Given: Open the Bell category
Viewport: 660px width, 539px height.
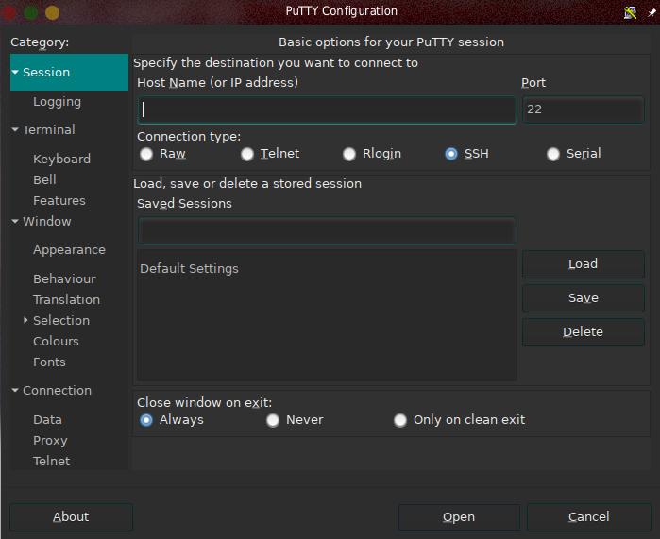Looking at the screenshot, I should pos(44,179).
